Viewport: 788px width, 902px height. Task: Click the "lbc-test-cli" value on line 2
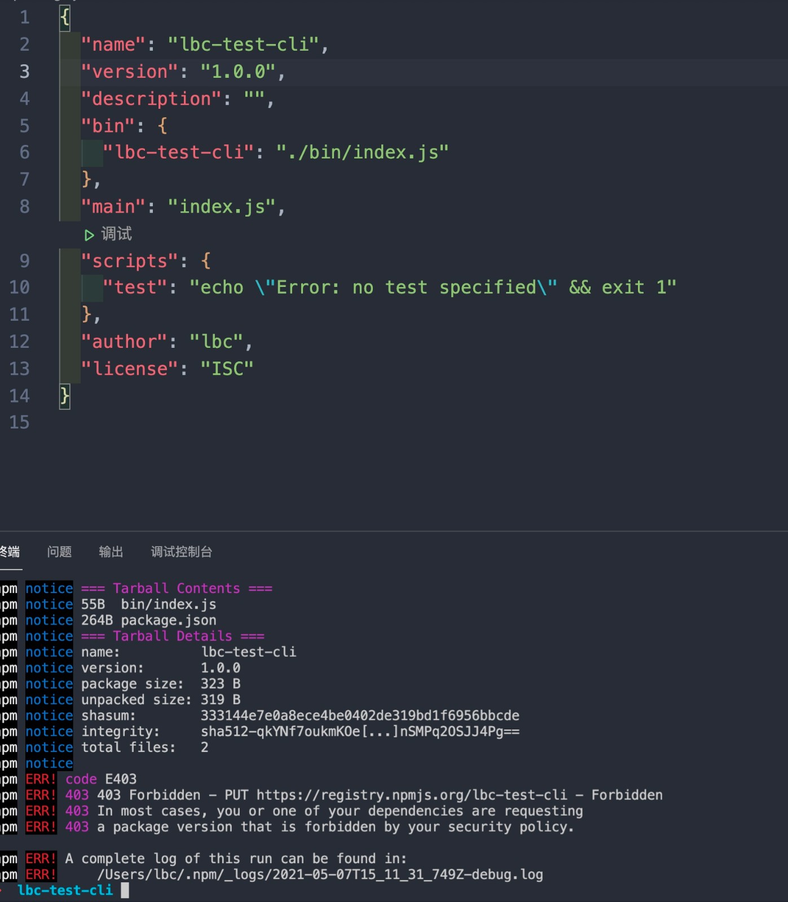244,45
